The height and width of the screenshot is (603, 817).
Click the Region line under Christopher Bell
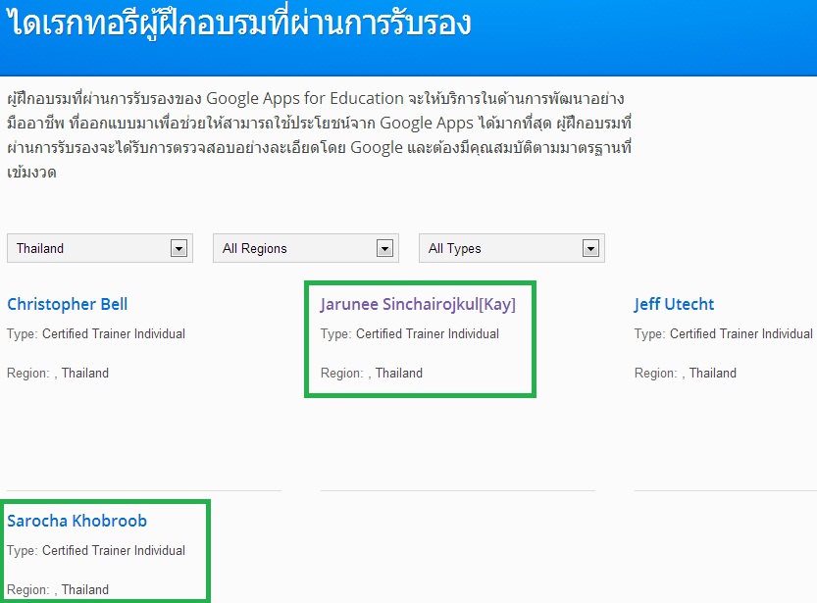[x=58, y=374]
